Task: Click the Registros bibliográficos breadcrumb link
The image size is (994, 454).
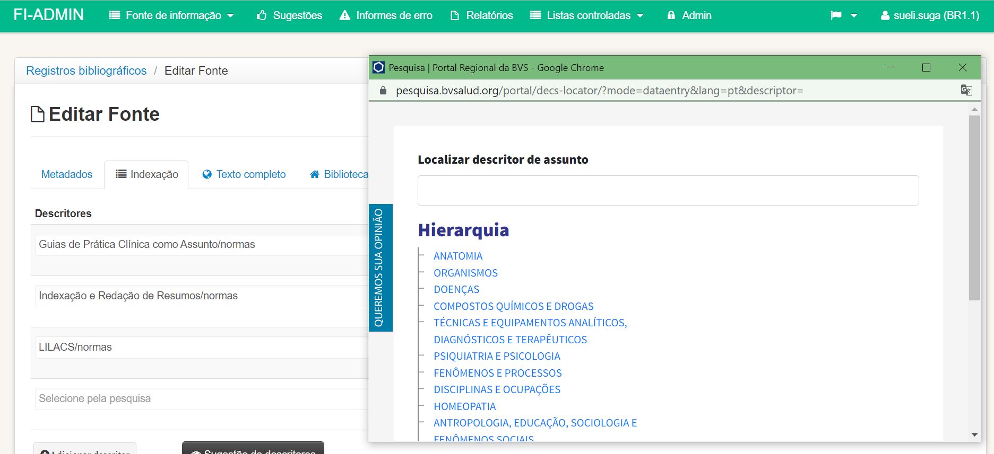Action: coord(86,71)
